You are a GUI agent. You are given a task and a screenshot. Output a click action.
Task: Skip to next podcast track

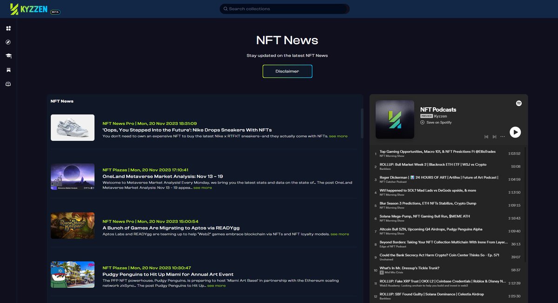(x=494, y=137)
